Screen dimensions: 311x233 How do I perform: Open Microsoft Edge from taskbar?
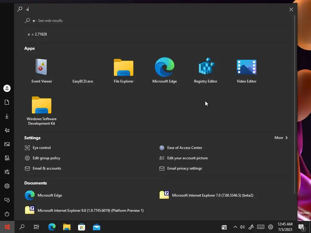52,227
